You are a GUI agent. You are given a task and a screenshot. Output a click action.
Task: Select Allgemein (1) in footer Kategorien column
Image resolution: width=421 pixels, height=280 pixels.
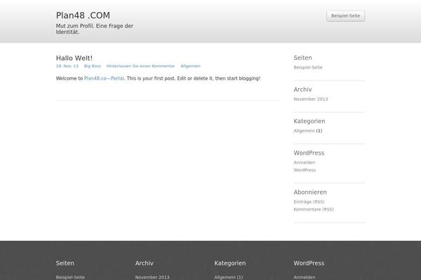coord(229,277)
